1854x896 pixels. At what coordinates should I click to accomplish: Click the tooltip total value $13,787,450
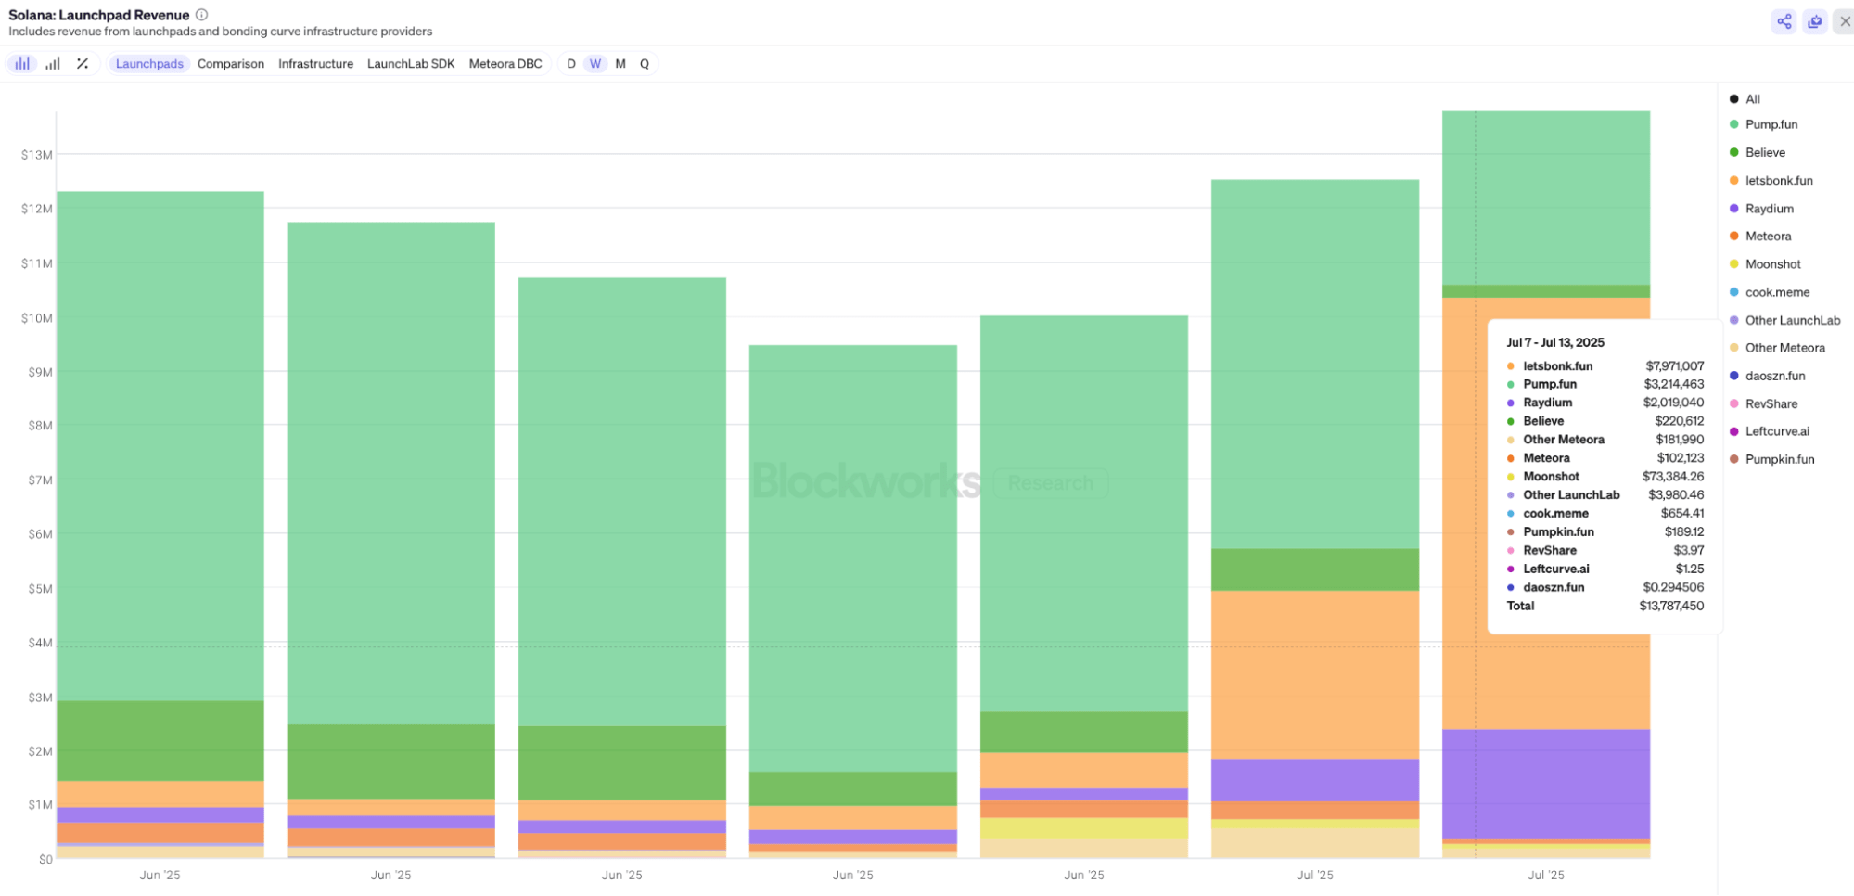tap(1671, 606)
